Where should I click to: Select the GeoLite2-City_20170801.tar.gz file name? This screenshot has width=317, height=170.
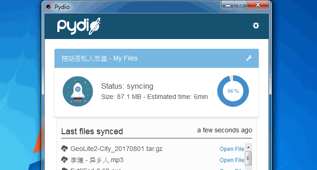point(117,149)
